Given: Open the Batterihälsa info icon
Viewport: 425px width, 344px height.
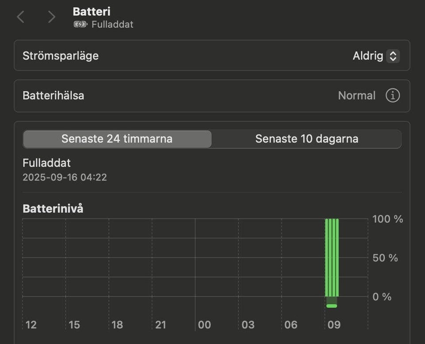Looking at the screenshot, I should [x=392, y=96].
